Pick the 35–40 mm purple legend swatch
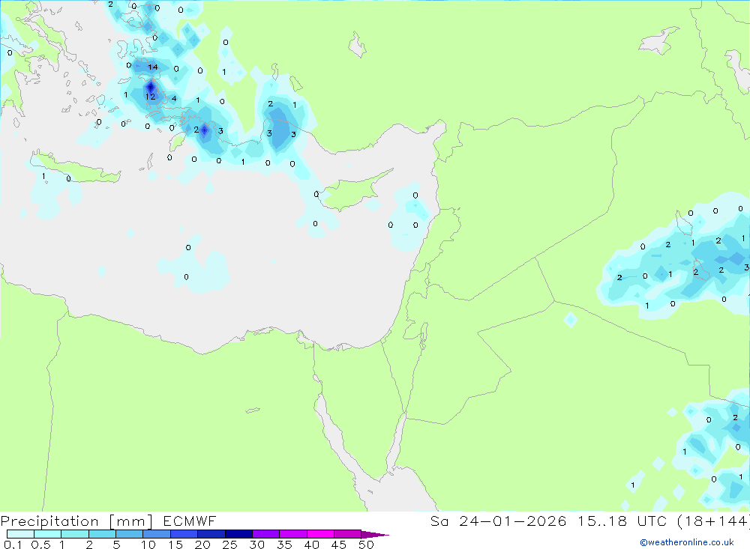The width and height of the screenshot is (750, 549). tap(292, 534)
